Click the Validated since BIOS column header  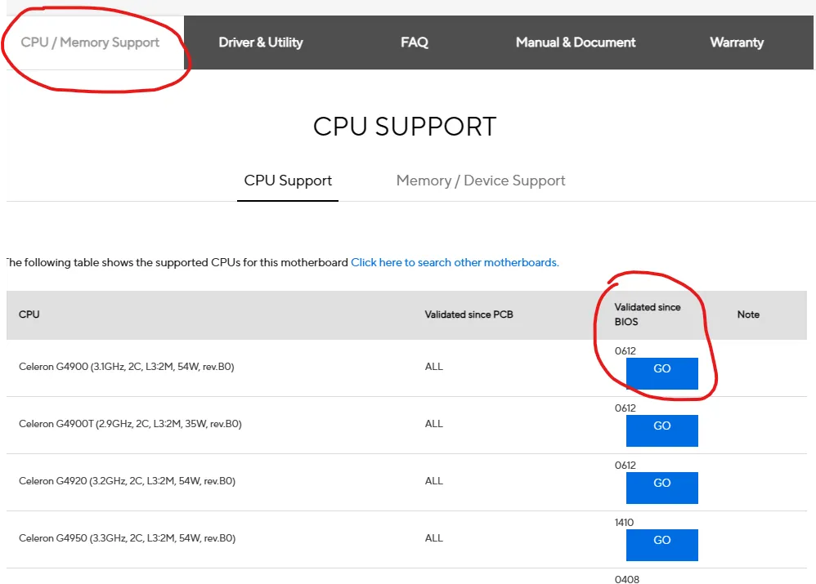(x=648, y=314)
